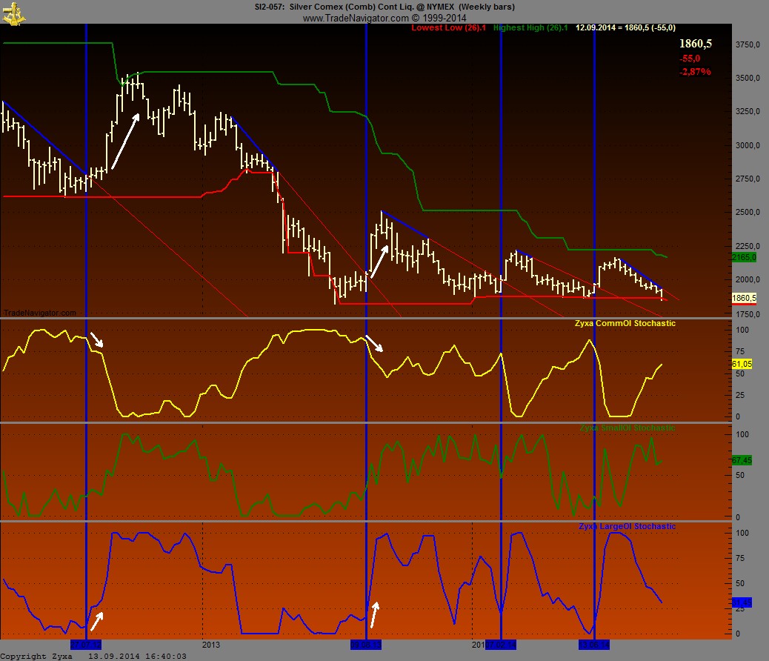Click the green 67,45 SmallOI value tag
The height and width of the screenshot is (661, 769).
point(742,460)
